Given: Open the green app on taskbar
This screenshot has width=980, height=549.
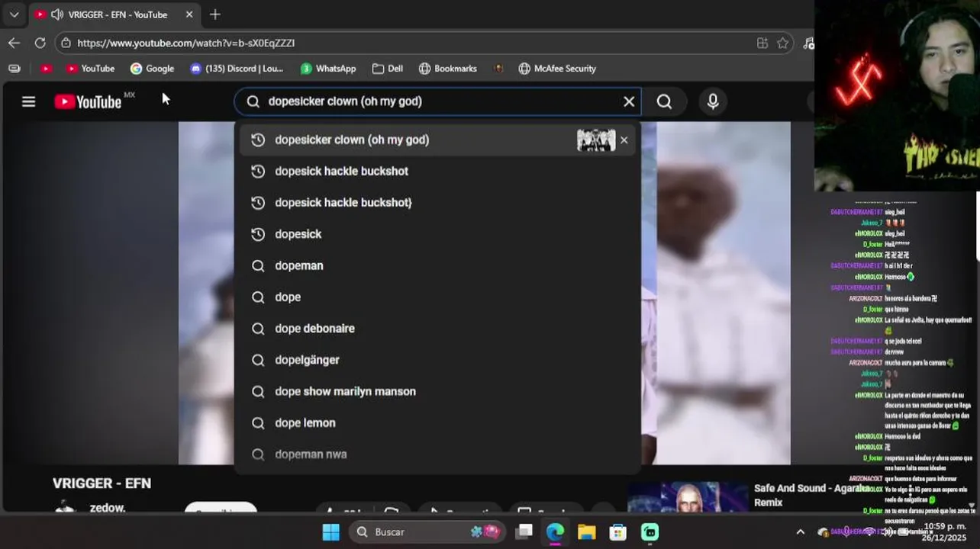Looking at the screenshot, I should (x=650, y=532).
